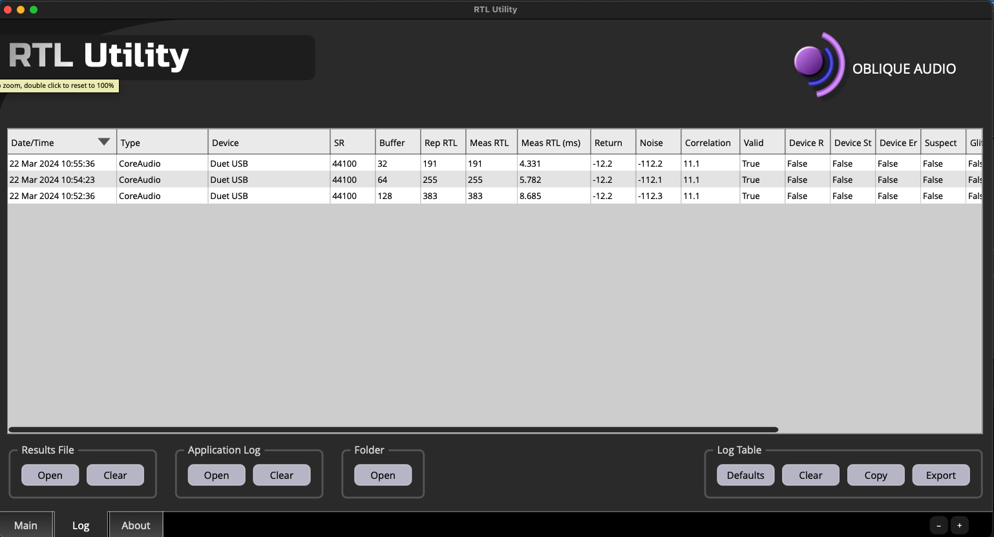Open the Folder location
Image resolution: width=994 pixels, height=537 pixels.
(383, 475)
